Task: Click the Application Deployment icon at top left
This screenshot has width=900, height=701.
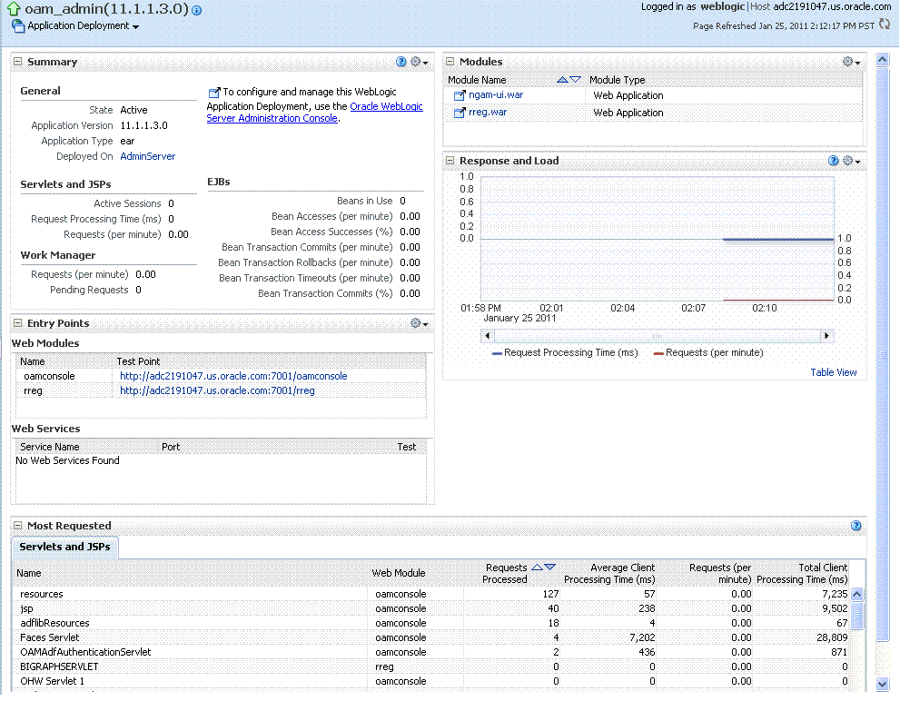Action: [x=17, y=25]
